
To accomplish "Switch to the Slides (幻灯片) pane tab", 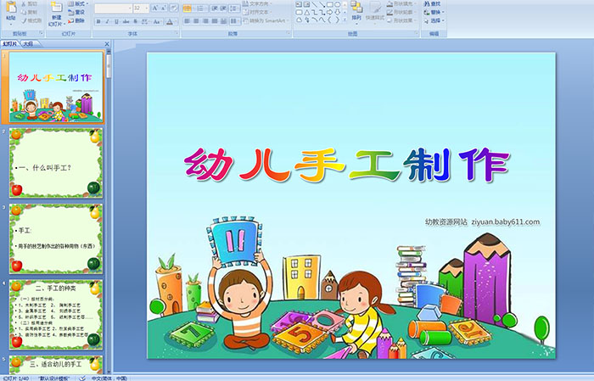I will tap(10, 44).
